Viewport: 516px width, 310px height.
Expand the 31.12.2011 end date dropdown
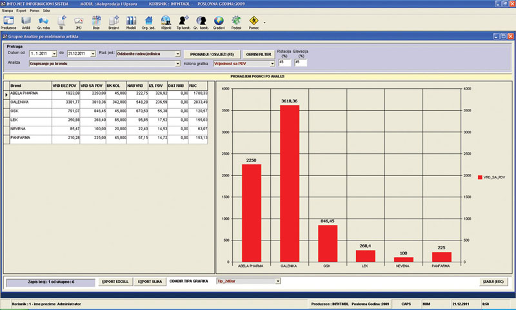tap(93, 53)
